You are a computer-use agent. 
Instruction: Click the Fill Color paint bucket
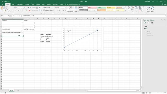click(26, 10)
